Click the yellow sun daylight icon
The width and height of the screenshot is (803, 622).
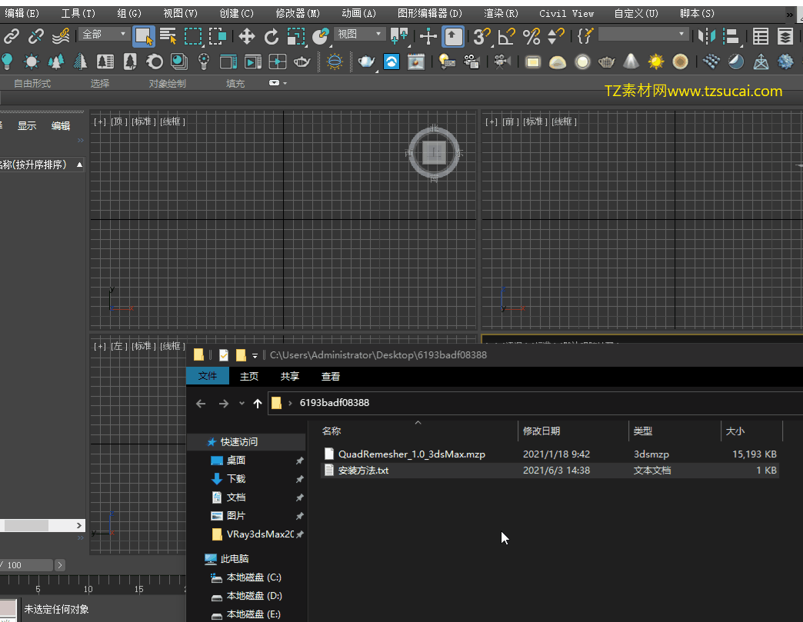pyautogui.click(x=655, y=62)
